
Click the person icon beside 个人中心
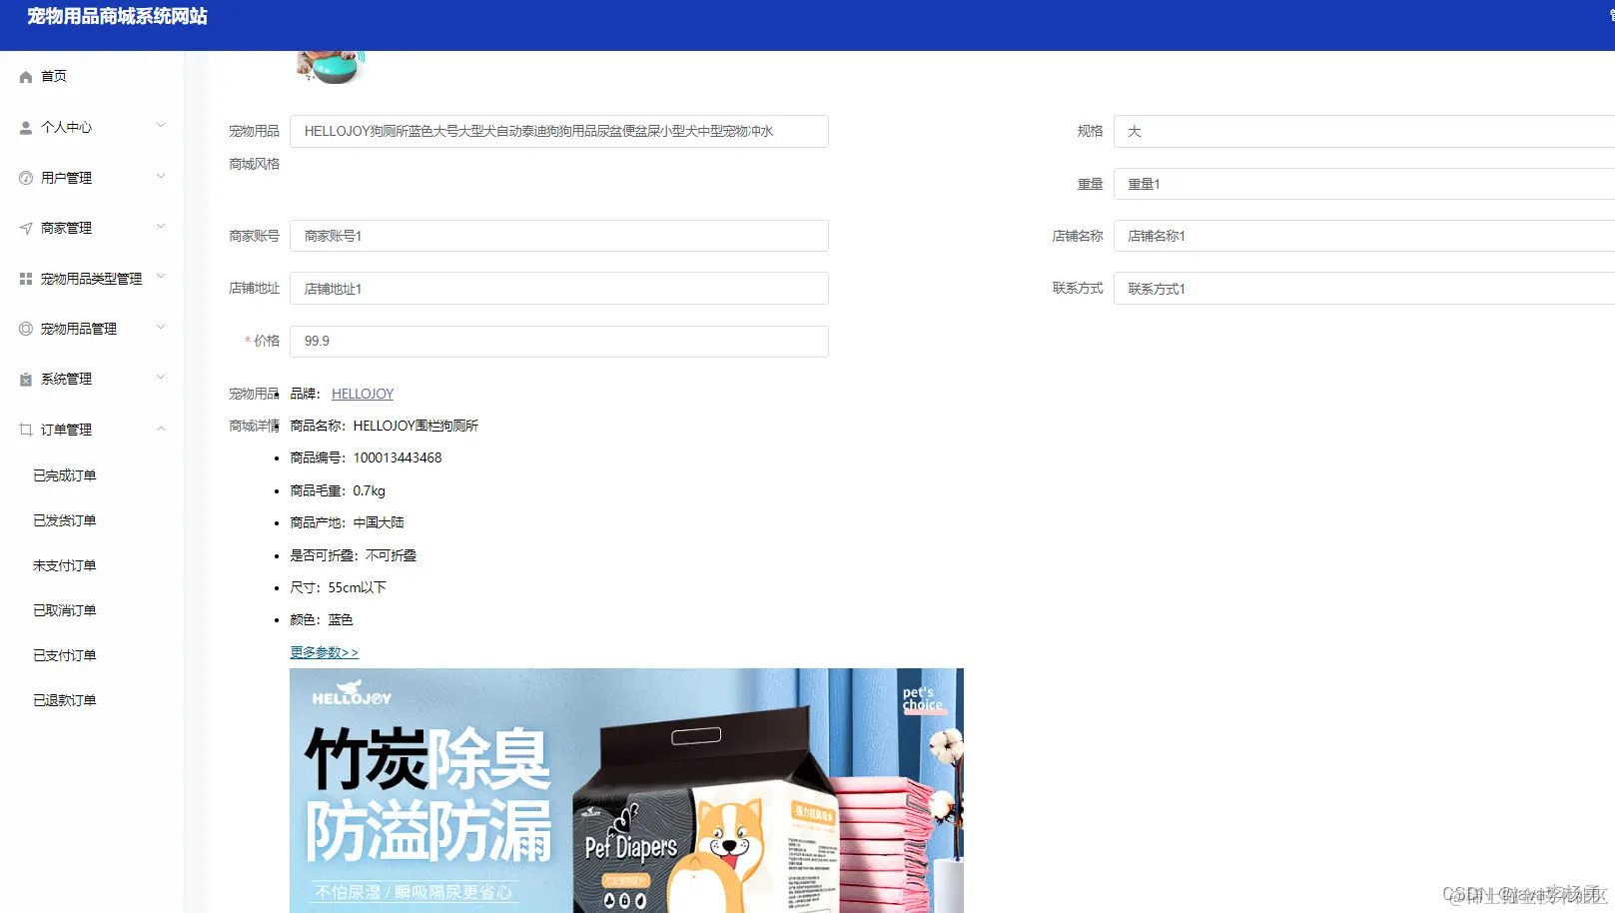tap(26, 128)
